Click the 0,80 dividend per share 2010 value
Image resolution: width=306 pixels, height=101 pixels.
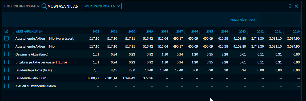[x=297, y=70]
